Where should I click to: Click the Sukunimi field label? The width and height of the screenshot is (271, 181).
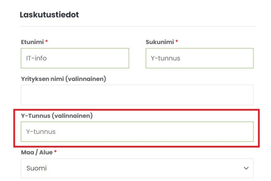160,42
